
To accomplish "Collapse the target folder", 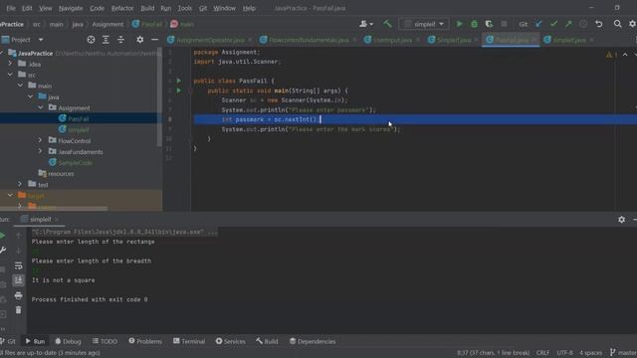I will point(10,195).
